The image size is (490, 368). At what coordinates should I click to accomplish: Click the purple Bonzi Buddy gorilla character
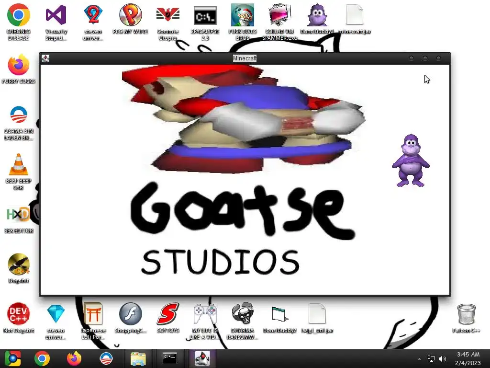pyautogui.click(x=411, y=161)
